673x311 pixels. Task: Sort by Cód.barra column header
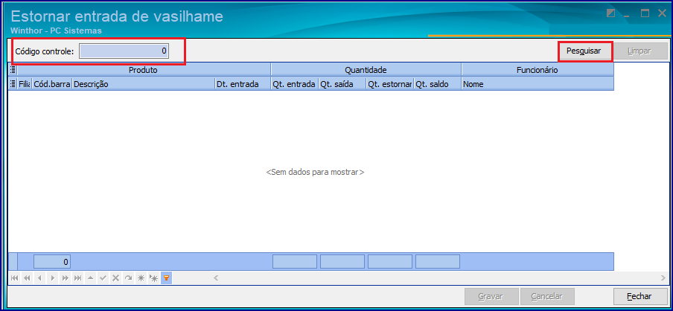click(51, 84)
